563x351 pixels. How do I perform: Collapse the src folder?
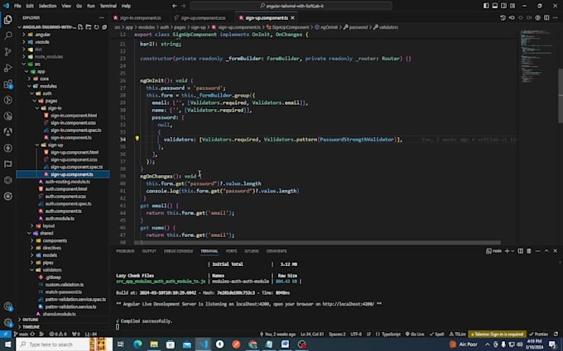click(x=24, y=64)
